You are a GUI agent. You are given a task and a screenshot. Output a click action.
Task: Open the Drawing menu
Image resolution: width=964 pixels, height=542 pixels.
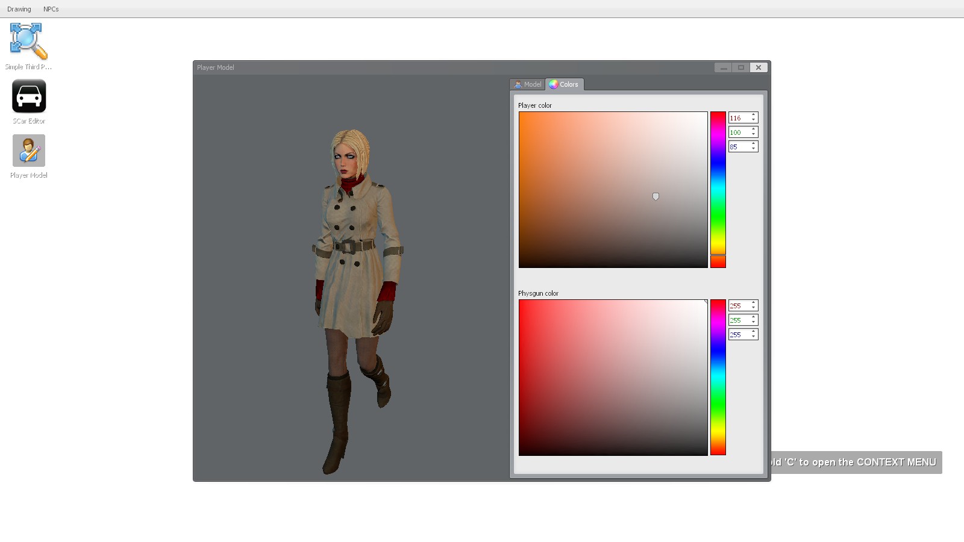pos(19,9)
